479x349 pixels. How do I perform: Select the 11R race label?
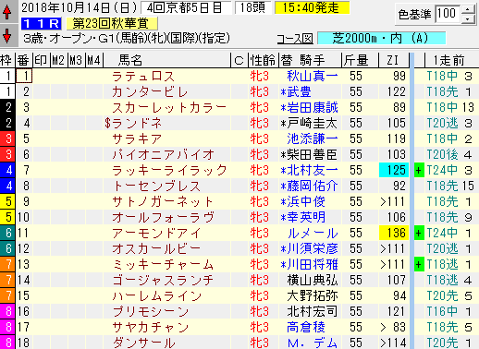[41, 24]
